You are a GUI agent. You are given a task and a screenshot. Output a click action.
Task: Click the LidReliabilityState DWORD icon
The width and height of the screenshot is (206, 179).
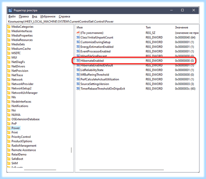coord(78,70)
